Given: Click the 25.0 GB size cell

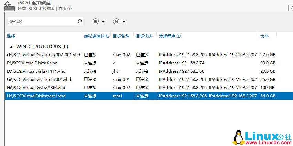Looking at the screenshot, I should [x=268, y=80].
